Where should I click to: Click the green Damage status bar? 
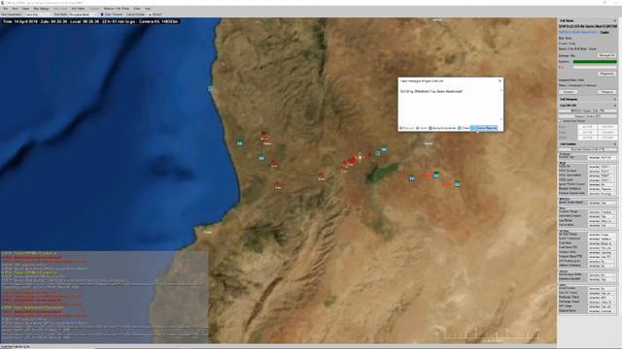click(595, 62)
